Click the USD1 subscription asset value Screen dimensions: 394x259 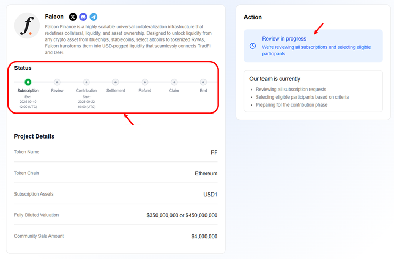tap(210, 195)
